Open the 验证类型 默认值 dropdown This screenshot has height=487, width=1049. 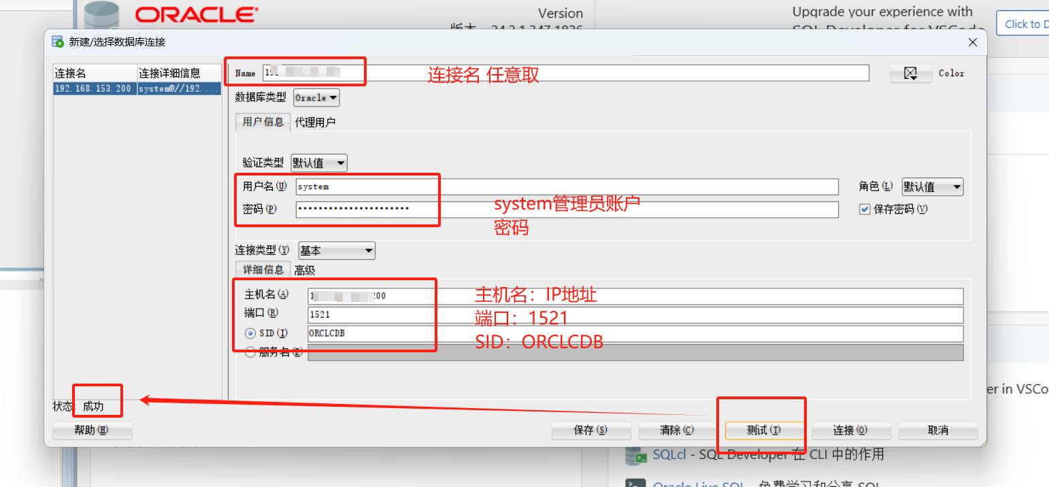pyautogui.click(x=319, y=163)
